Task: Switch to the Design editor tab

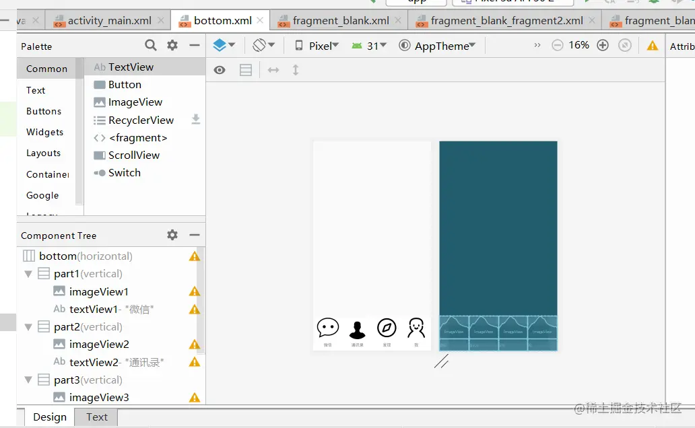Action: (50, 417)
